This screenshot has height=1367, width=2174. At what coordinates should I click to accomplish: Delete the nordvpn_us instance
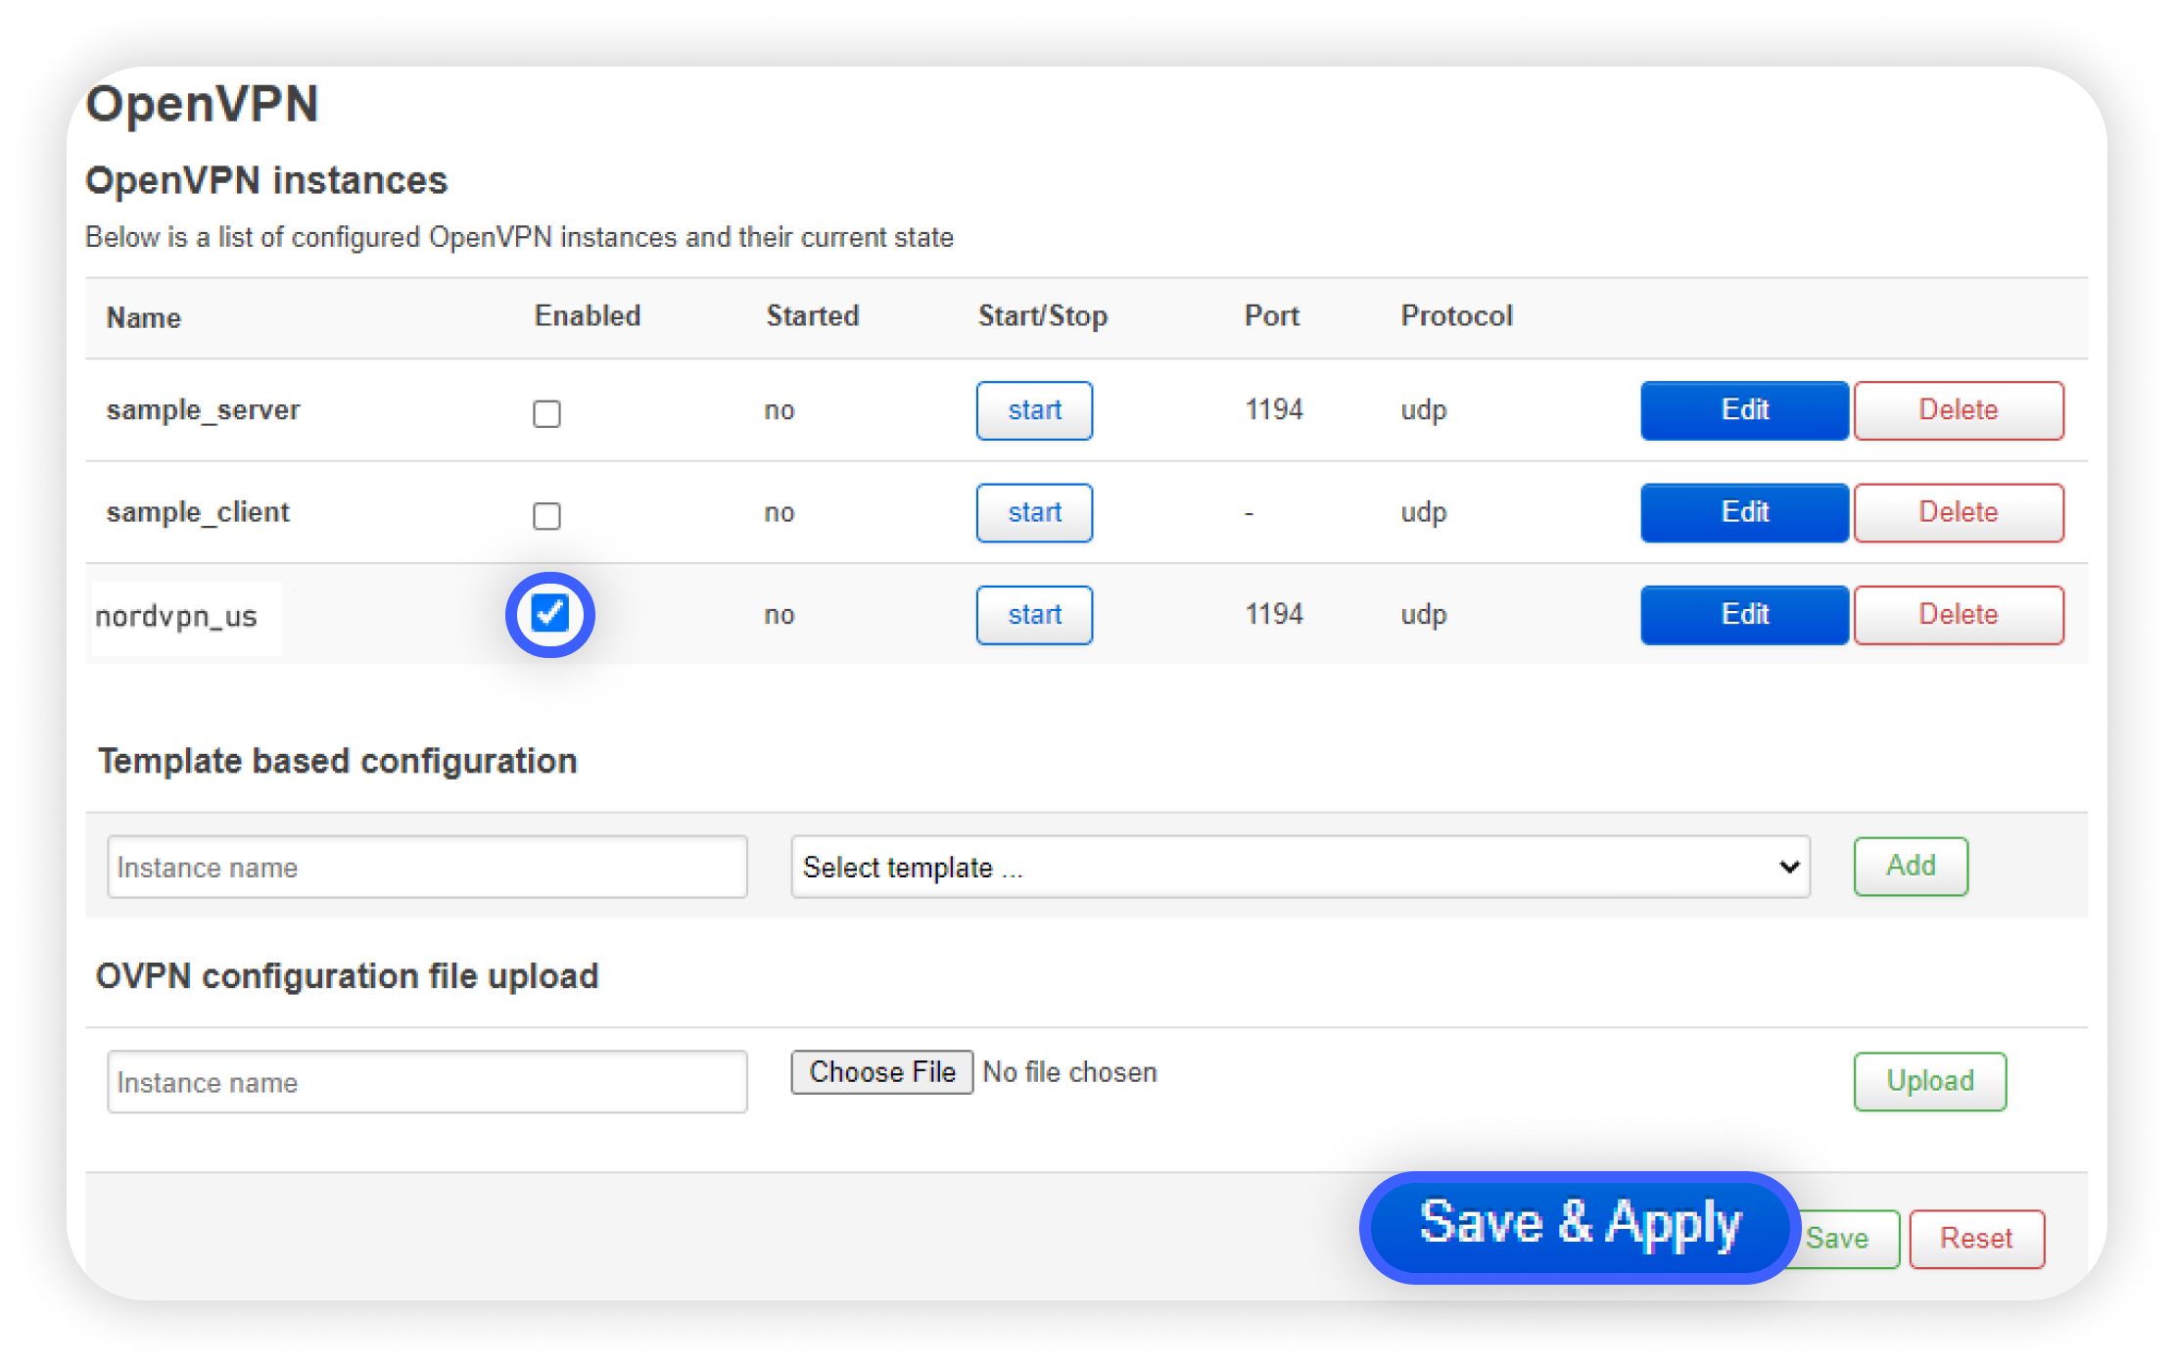tap(1958, 615)
